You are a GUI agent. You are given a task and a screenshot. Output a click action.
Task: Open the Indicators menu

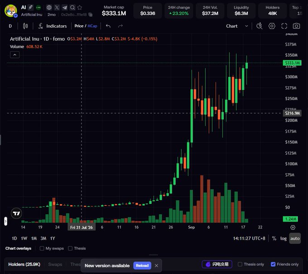[53, 26]
